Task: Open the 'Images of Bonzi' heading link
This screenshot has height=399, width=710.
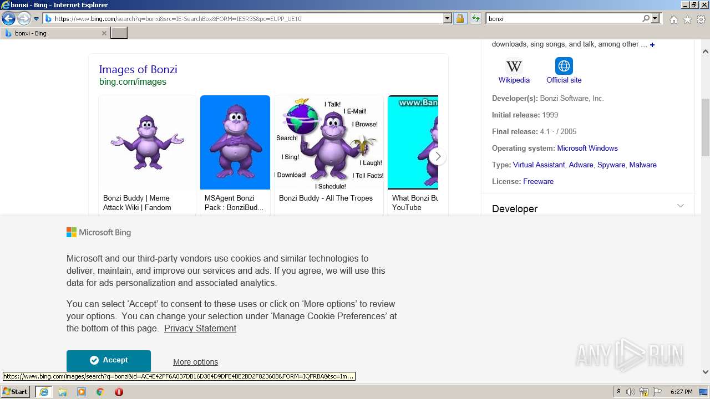Action: click(x=138, y=69)
